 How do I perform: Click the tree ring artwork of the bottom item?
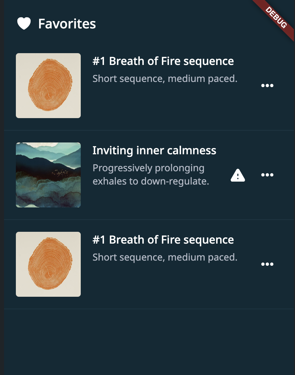click(x=48, y=264)
